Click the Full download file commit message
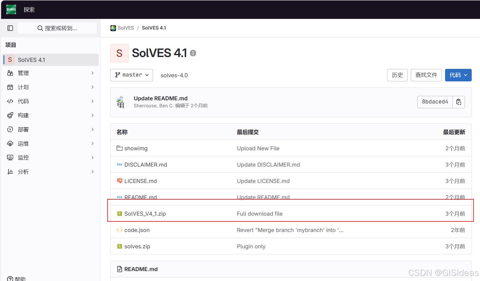Image resolution: width=480 pixels, height=281 pixels. (260, 214)
